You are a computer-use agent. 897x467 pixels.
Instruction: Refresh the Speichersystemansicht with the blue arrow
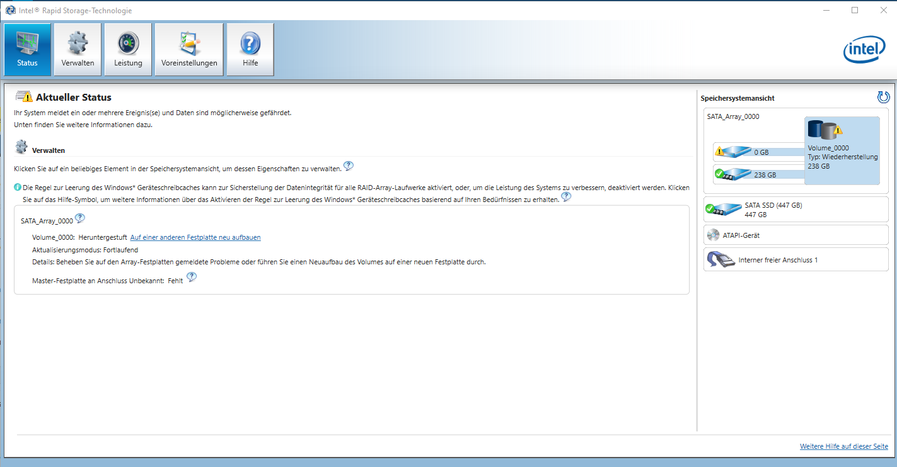[883, 97]
